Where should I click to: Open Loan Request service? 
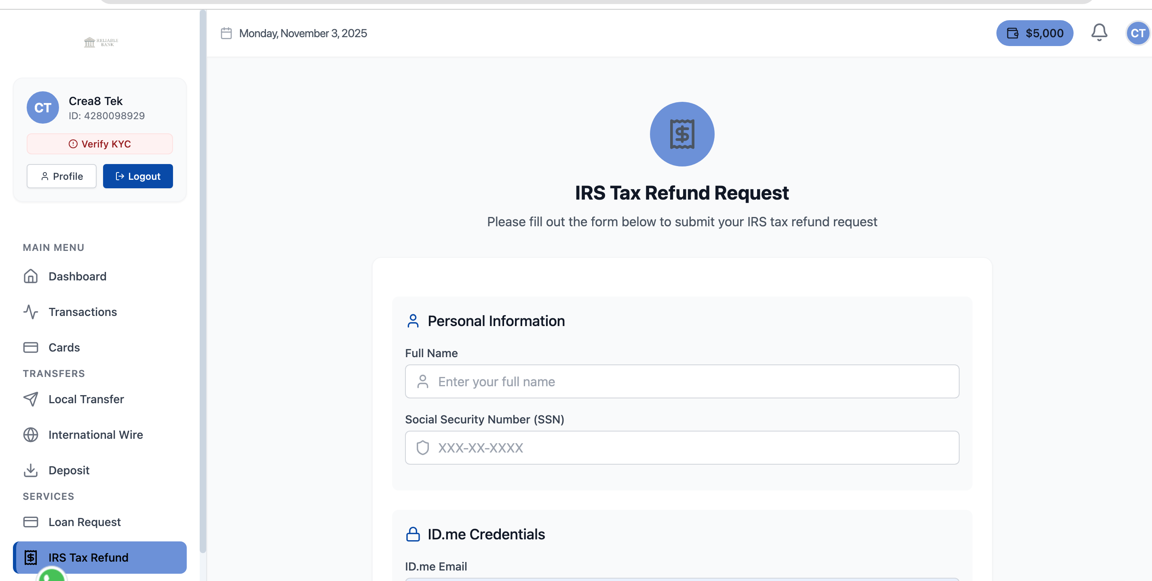coord(84,522)
